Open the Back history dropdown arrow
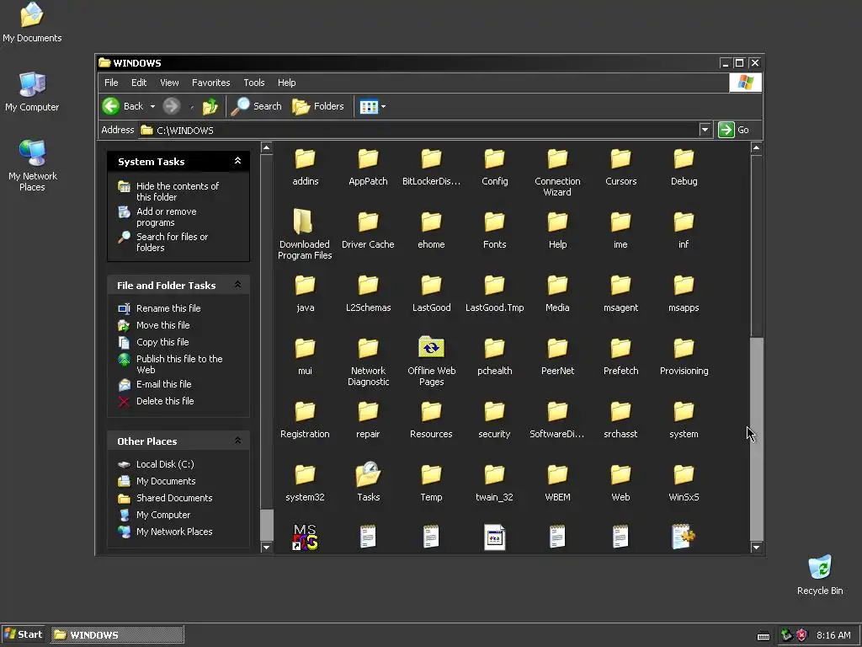The width and height of the screenshot is (862, 647). (x=153, y=107)
